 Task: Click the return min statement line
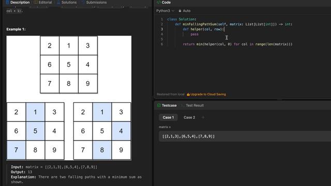pyautogui.click(x=237, y=44)
